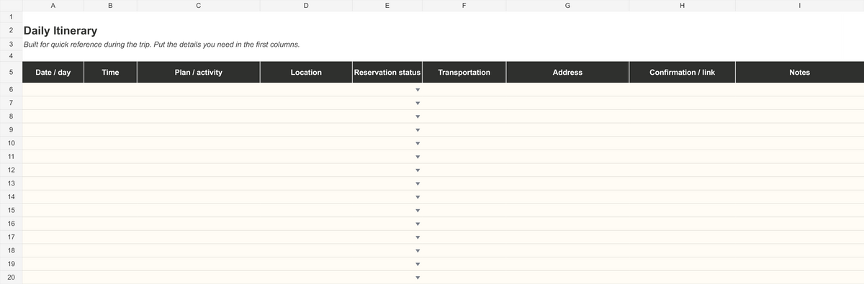Select the 'Time' header cell
This screenshot has height=284, width=864.
(110, 73)
